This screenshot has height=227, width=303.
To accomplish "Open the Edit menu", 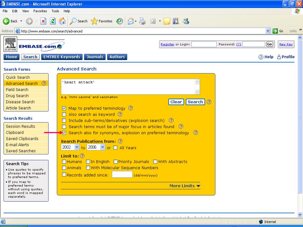I will click(15, 11).
